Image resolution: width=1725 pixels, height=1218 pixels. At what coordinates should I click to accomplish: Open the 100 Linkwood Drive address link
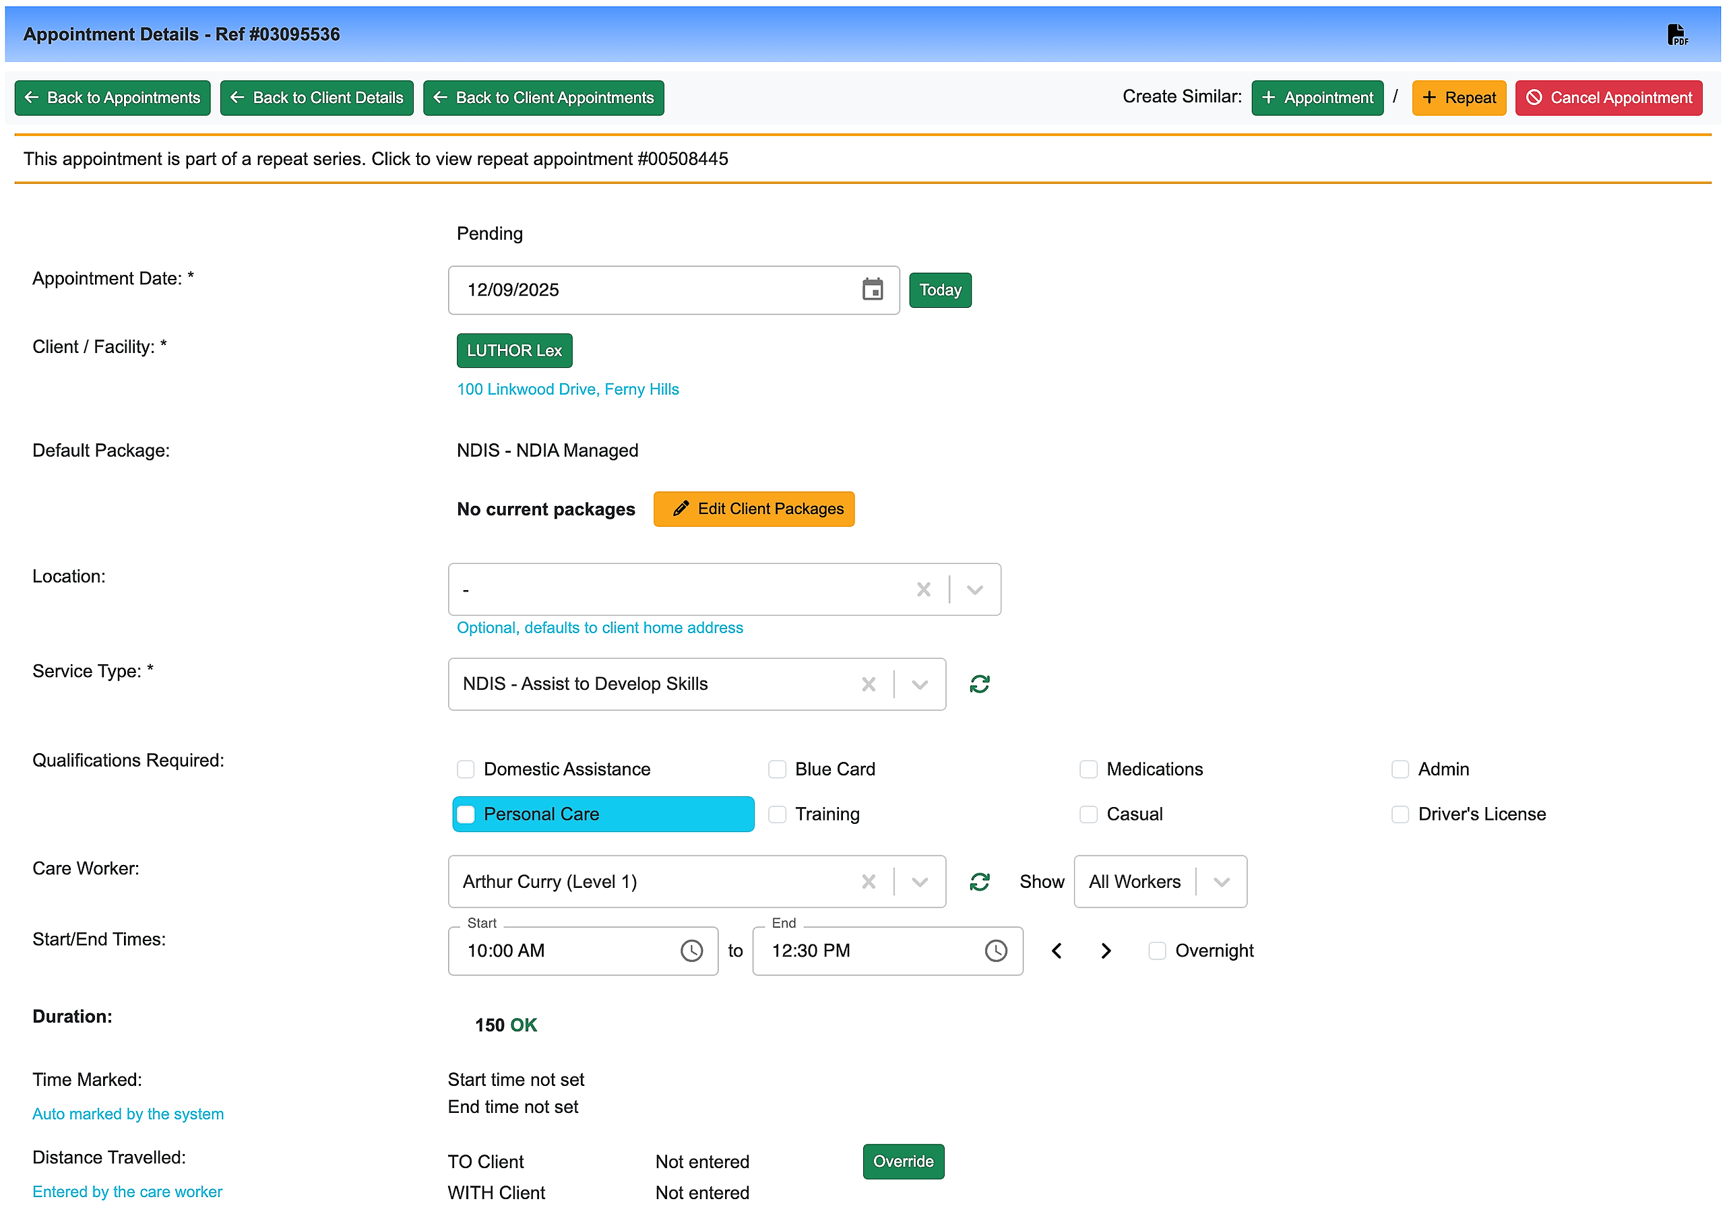pos(567,389)
